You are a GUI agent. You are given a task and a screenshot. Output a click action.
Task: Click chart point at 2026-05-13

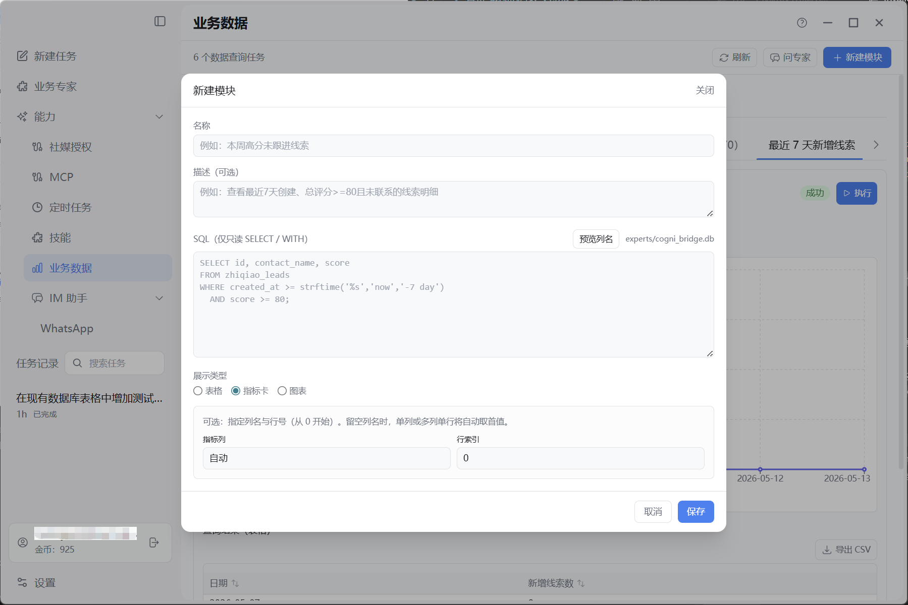click(x=864, y=469)
